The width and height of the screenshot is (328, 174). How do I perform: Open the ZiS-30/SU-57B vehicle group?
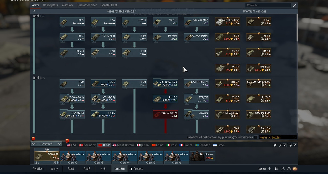coord(165,83)
